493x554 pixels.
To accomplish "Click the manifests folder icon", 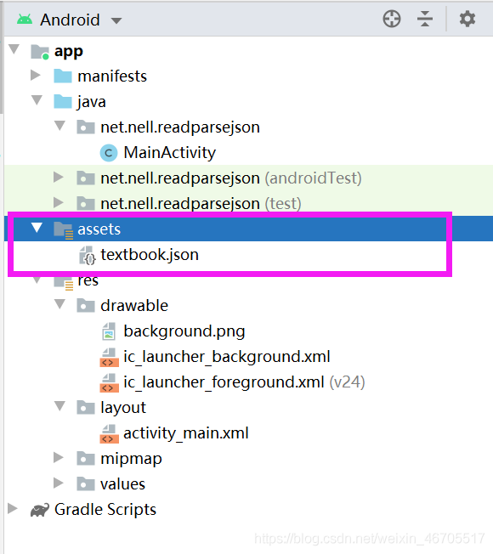I will pyautogui.click(x=63, y=76).
